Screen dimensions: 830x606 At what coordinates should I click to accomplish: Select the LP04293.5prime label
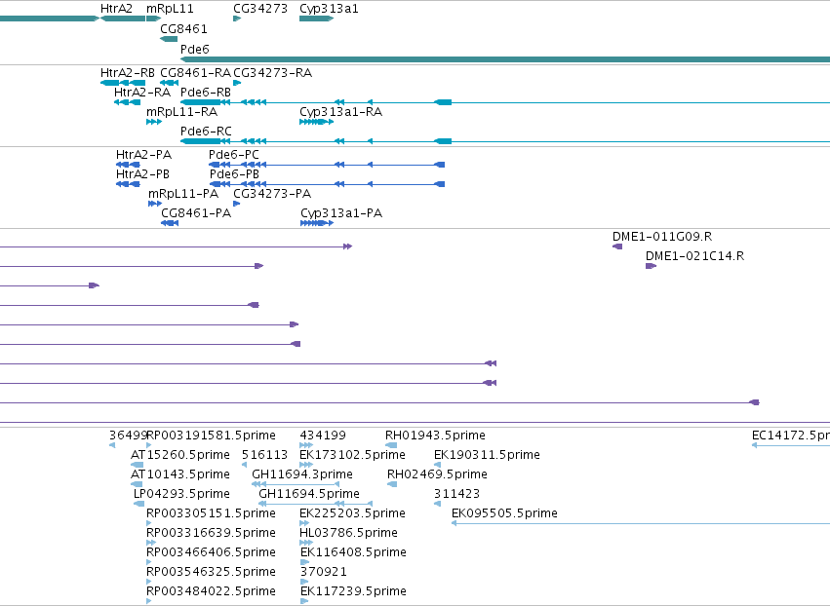pyautogui.click(x=181, y=494)
